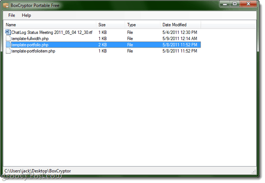Open the File menu

[x=12, y=15]
